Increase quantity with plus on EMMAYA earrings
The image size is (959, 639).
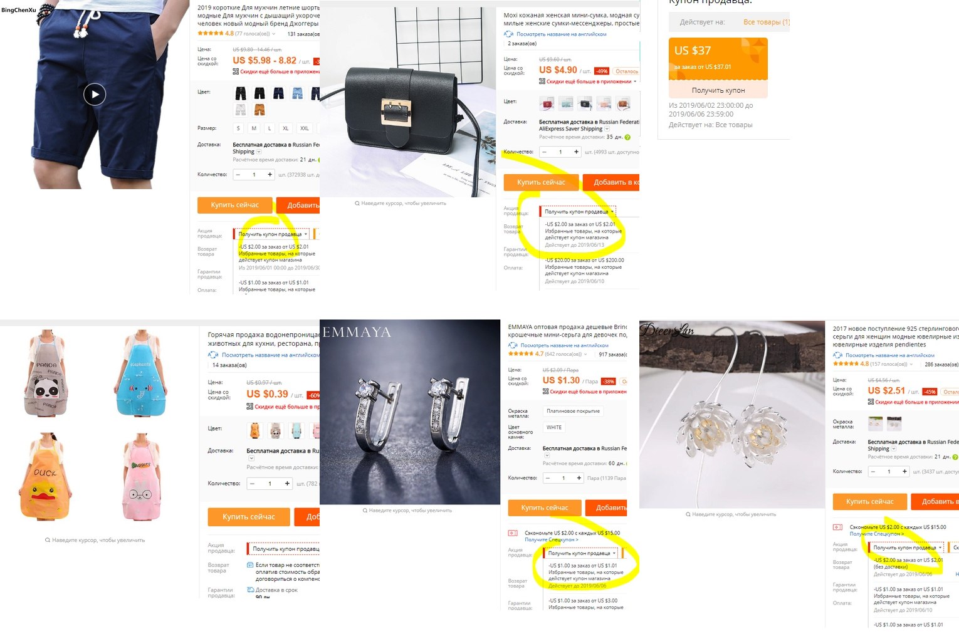pyautogui.click(x=579, y=478)
